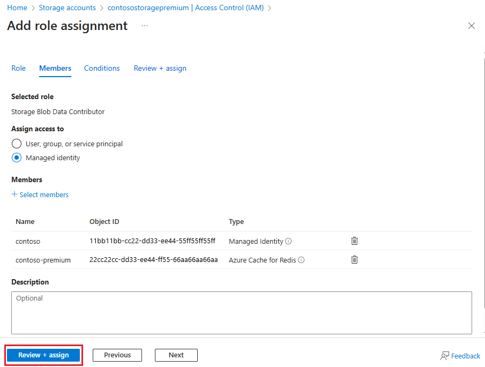485x367 pixels.
Task: Open Storage accounts from the breadcrumb
Action: point(67,8)
